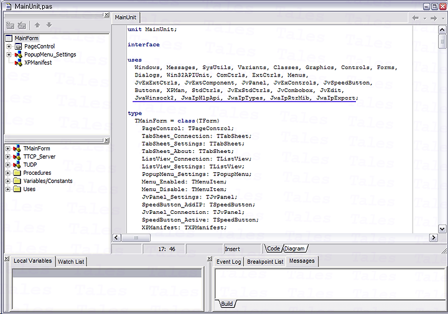Screen dimensions: 448x314
Task: Click the Uses folder icon
Action: point(17,189)
